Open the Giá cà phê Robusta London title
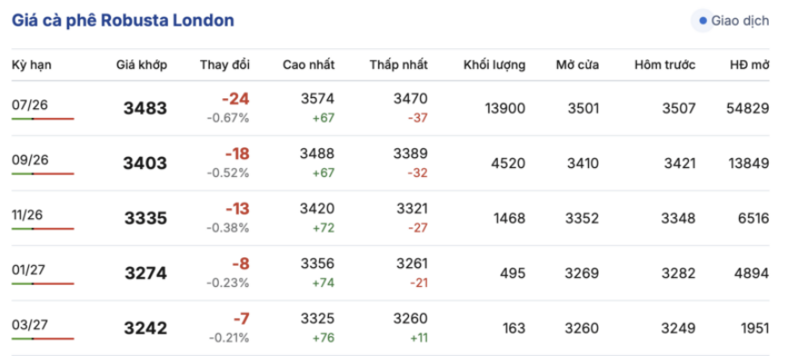 (123, 20)
